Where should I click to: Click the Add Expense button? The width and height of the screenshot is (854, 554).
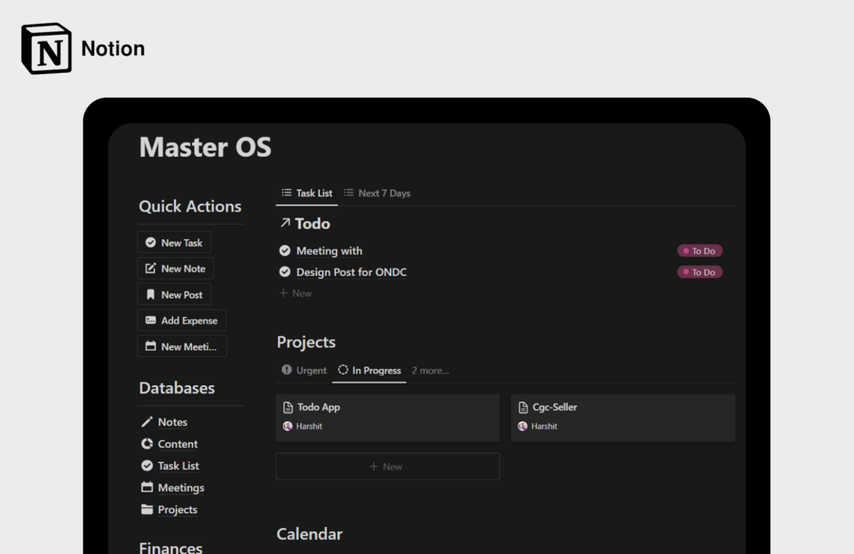[182, 320]
